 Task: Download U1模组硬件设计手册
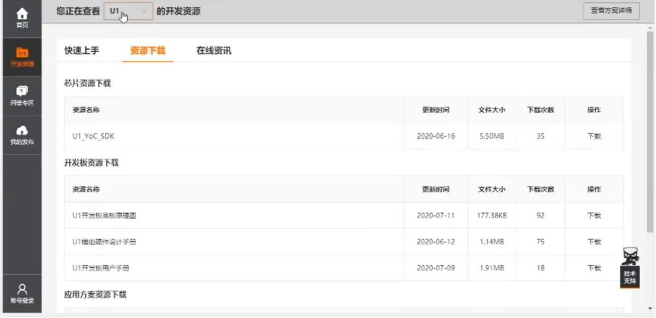(594, 242)
